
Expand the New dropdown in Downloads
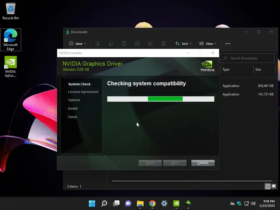[77, 43]
